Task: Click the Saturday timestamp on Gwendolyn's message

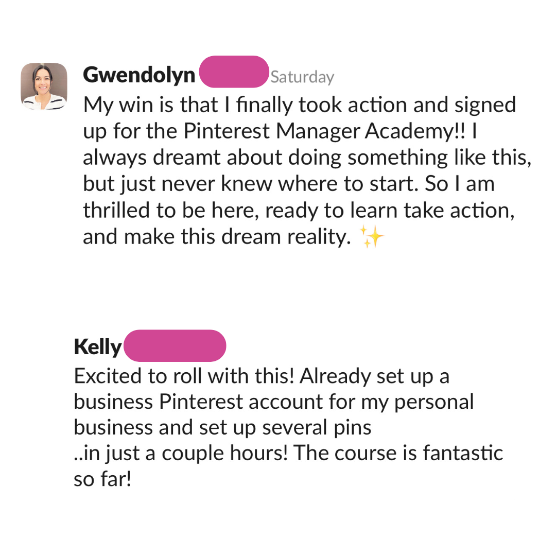Action: (302, 77)
